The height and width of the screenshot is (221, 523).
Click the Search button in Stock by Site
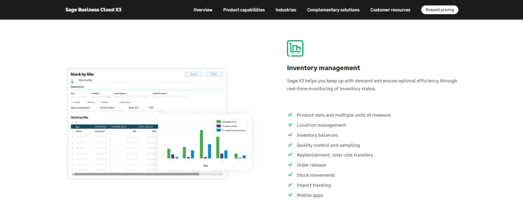click(x=194, y=74)
